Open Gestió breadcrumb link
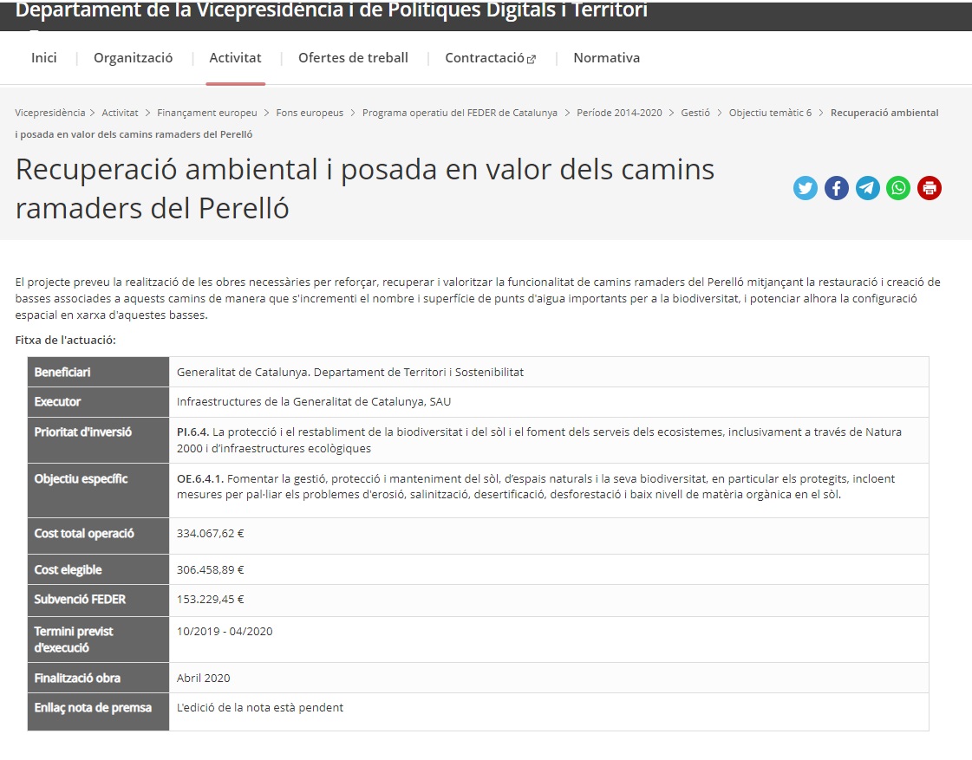Screen dimensions: 972x760 [695, 113]
